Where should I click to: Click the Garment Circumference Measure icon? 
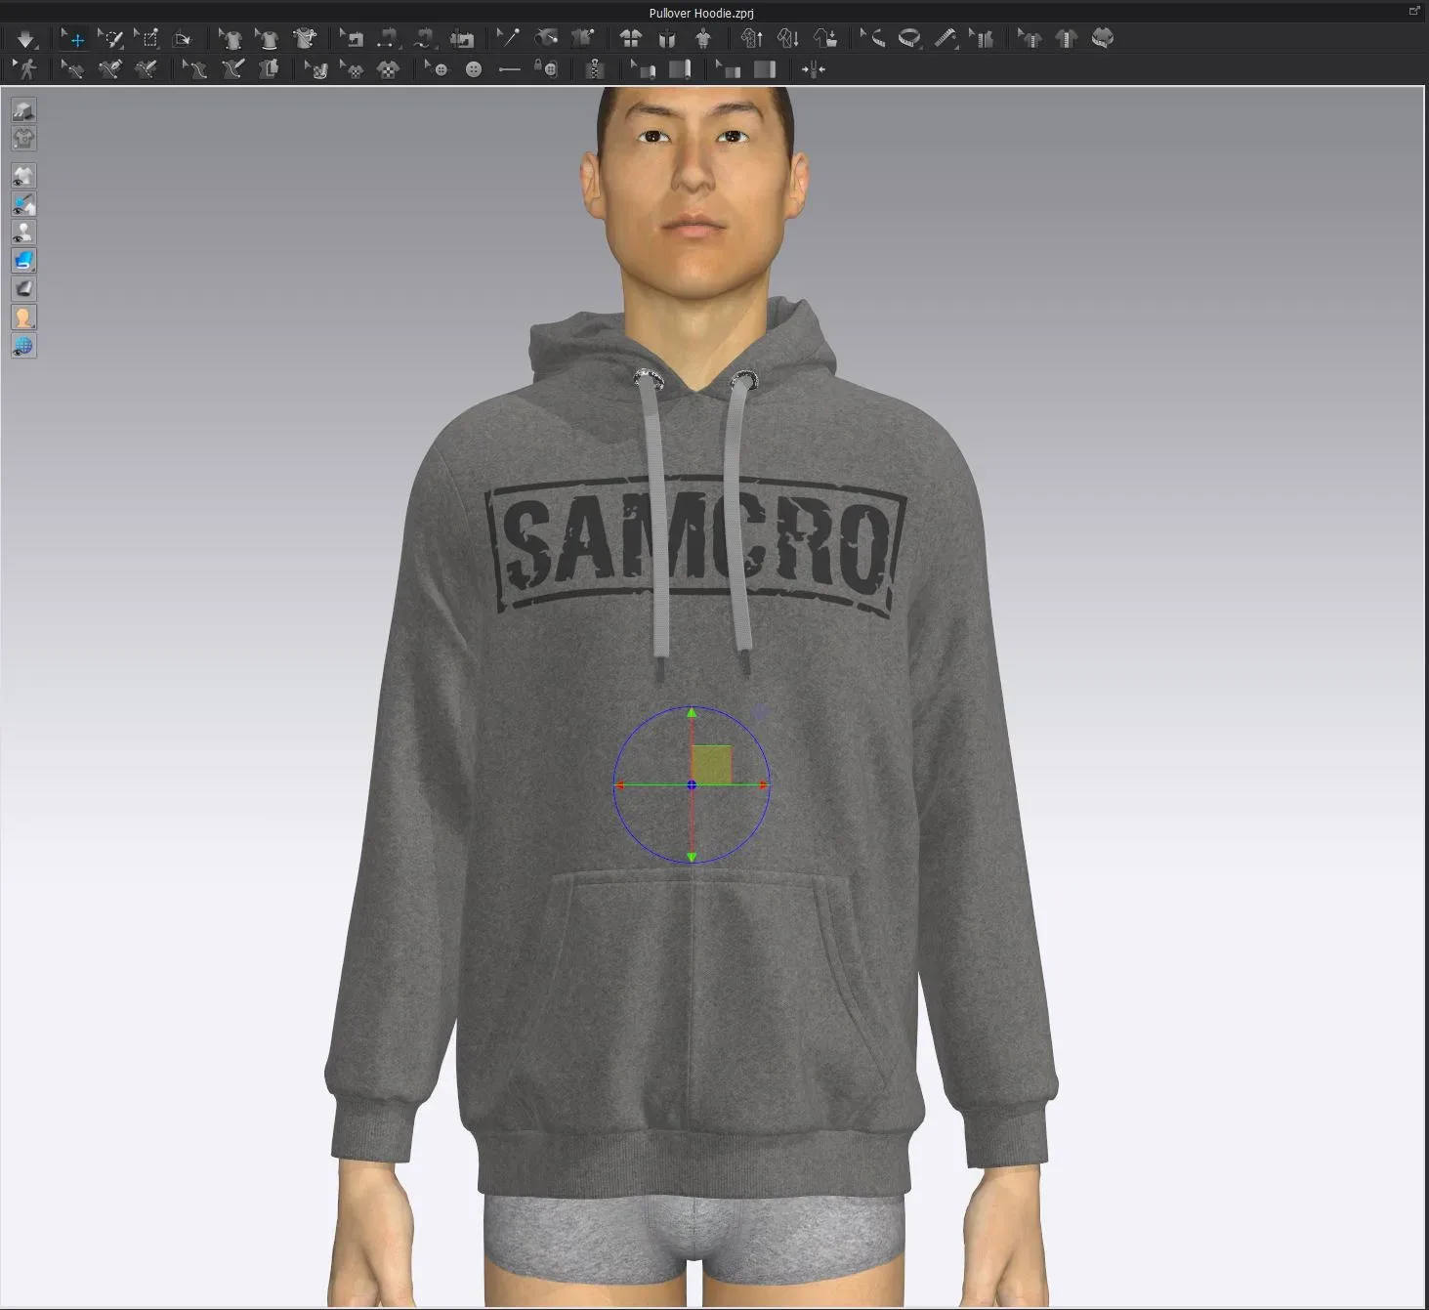point(1103,39)
